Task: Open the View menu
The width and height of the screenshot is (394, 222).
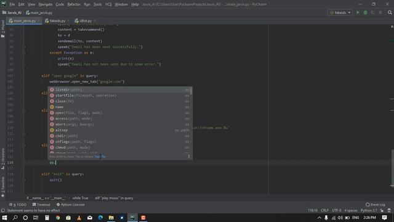Action: click(31, 4)
